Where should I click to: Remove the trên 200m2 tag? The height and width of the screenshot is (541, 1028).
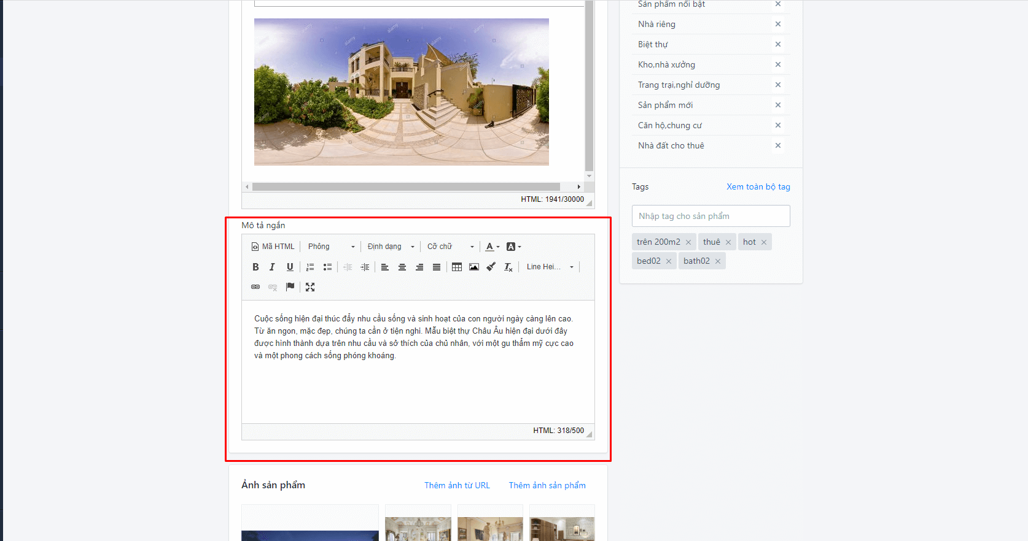tap(688, 242)
